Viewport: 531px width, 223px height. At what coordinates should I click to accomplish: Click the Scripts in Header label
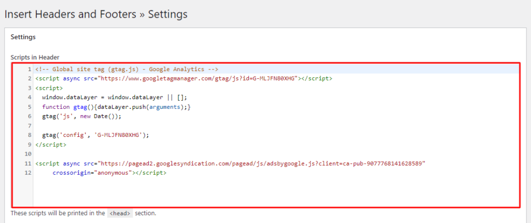[x=35, y=57]
